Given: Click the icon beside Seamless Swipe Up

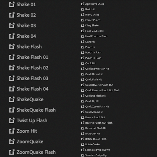Looking at the screenshot, I should pyautogui.click(x=83, y=155).
